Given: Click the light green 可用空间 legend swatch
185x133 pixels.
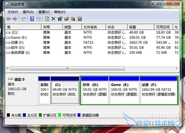Looking at the screenshot, I should coord(60,115).
